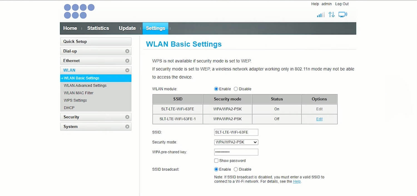Disable the WLAN module radio button
This screenshot has height=196, width=417.
[236, 89]
